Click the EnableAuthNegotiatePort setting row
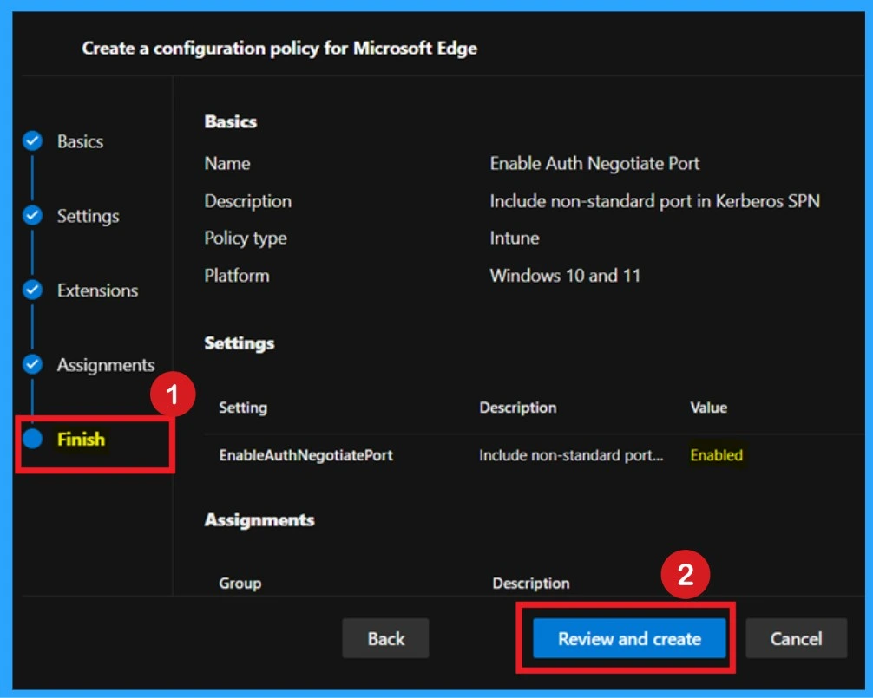 [534, 455]
